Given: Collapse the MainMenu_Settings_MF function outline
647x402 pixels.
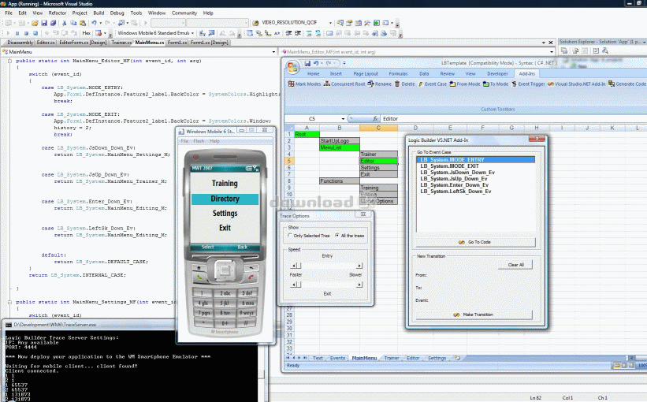Looking at the screenshot, I should tap(9, 302).
